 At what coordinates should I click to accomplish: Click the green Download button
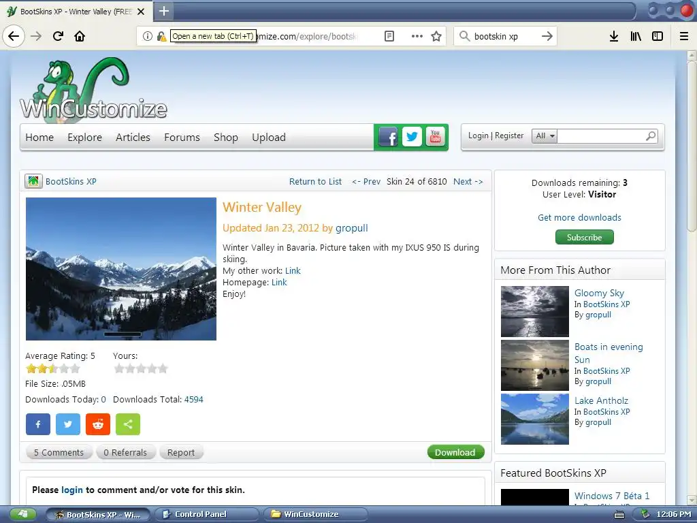tap(455, 452)
